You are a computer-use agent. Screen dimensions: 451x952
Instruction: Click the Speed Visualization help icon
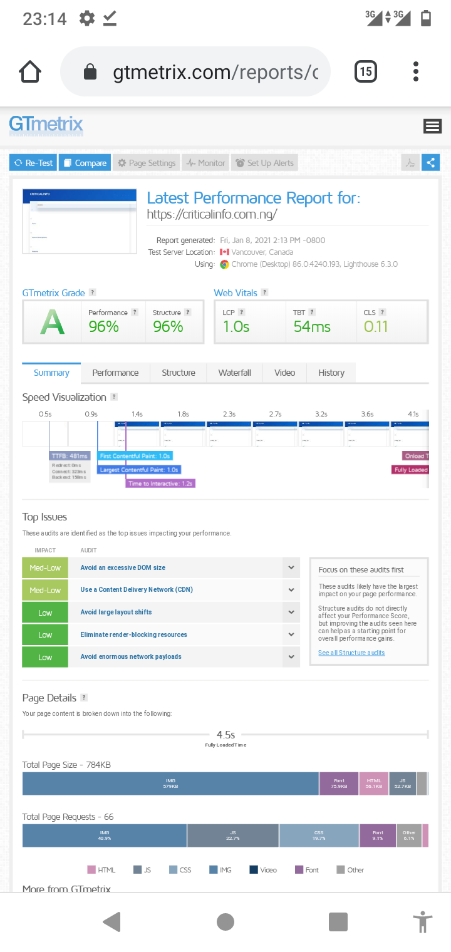coord(113,396)
